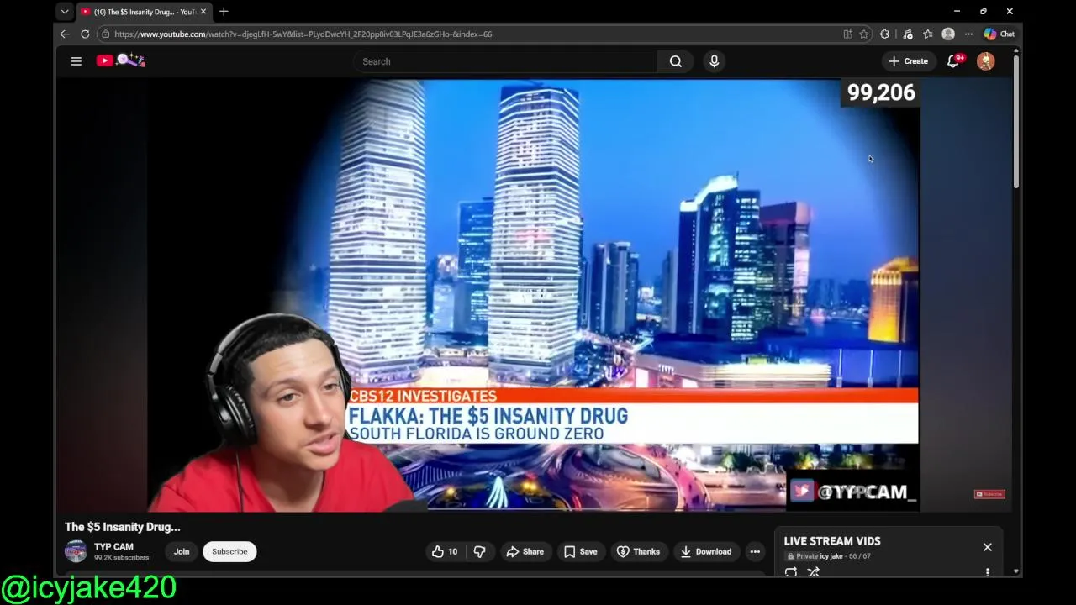This screenshot has height=605, width=1076.
Task: Open more actions ellipsis below the video
Action: pos(755,551)
